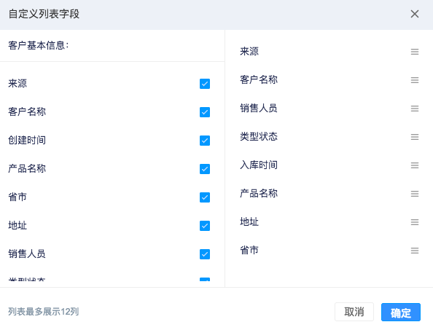This screenshot has height=330, width=433.
Task: Click the 客户基本信息 section header
Action: click(39, 45)
